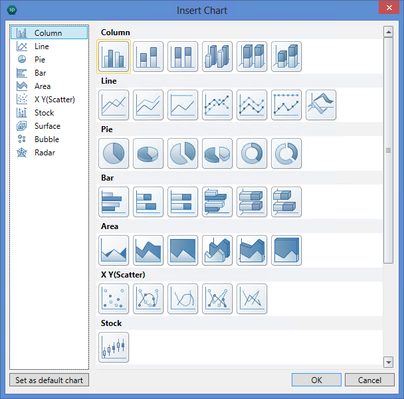Choose the exploded pie chart

[x=183, y=153]
